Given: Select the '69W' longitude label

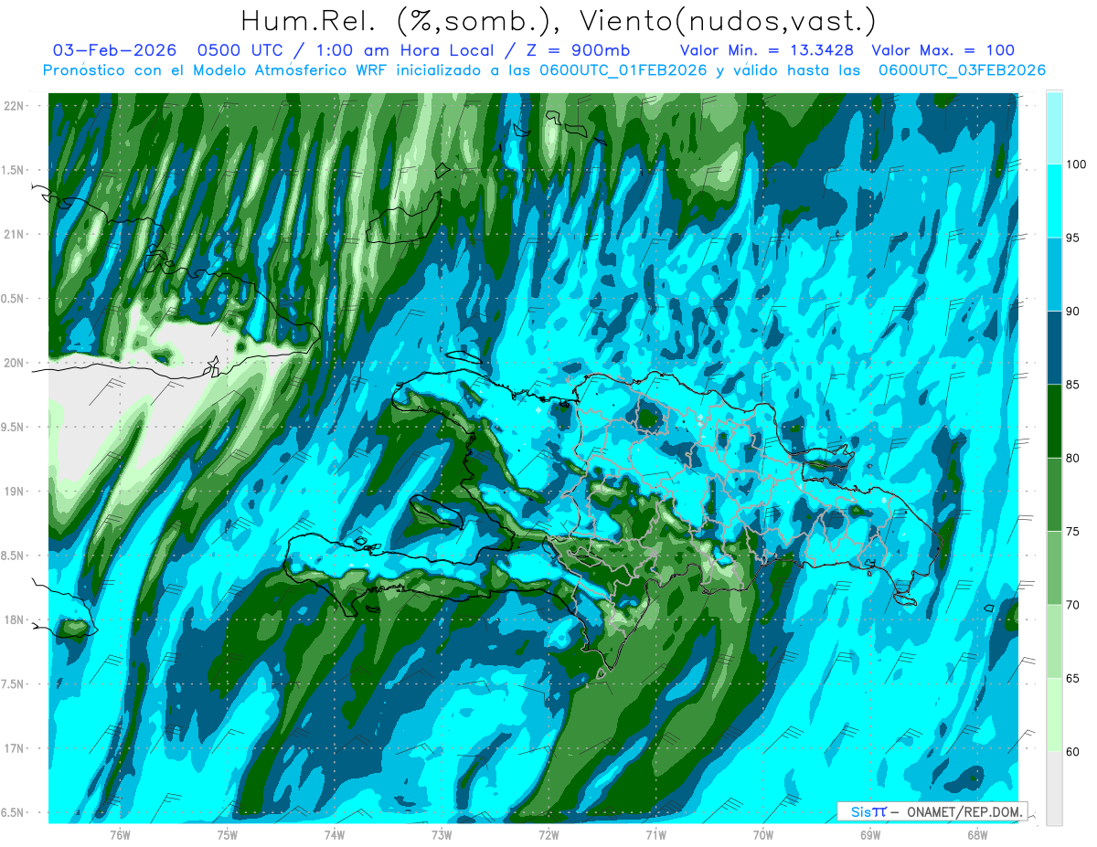Looking at the screenshot, I should [x=870, y=834].
